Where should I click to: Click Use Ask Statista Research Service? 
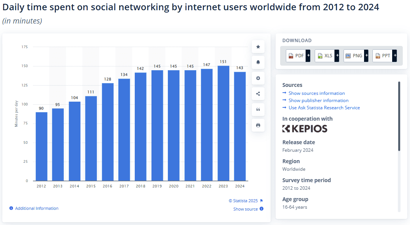pos(323,107)
